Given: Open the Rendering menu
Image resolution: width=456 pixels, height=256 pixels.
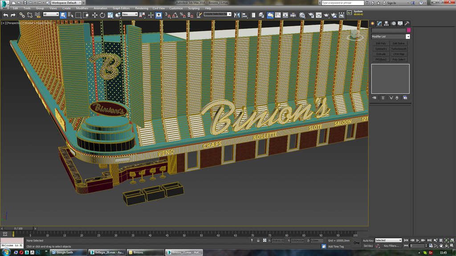Looking at the screenshot, I should pos(142,8).
